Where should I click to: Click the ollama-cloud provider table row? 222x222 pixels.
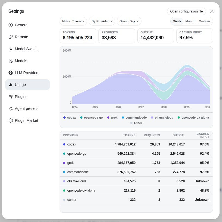tap(136, 181)
